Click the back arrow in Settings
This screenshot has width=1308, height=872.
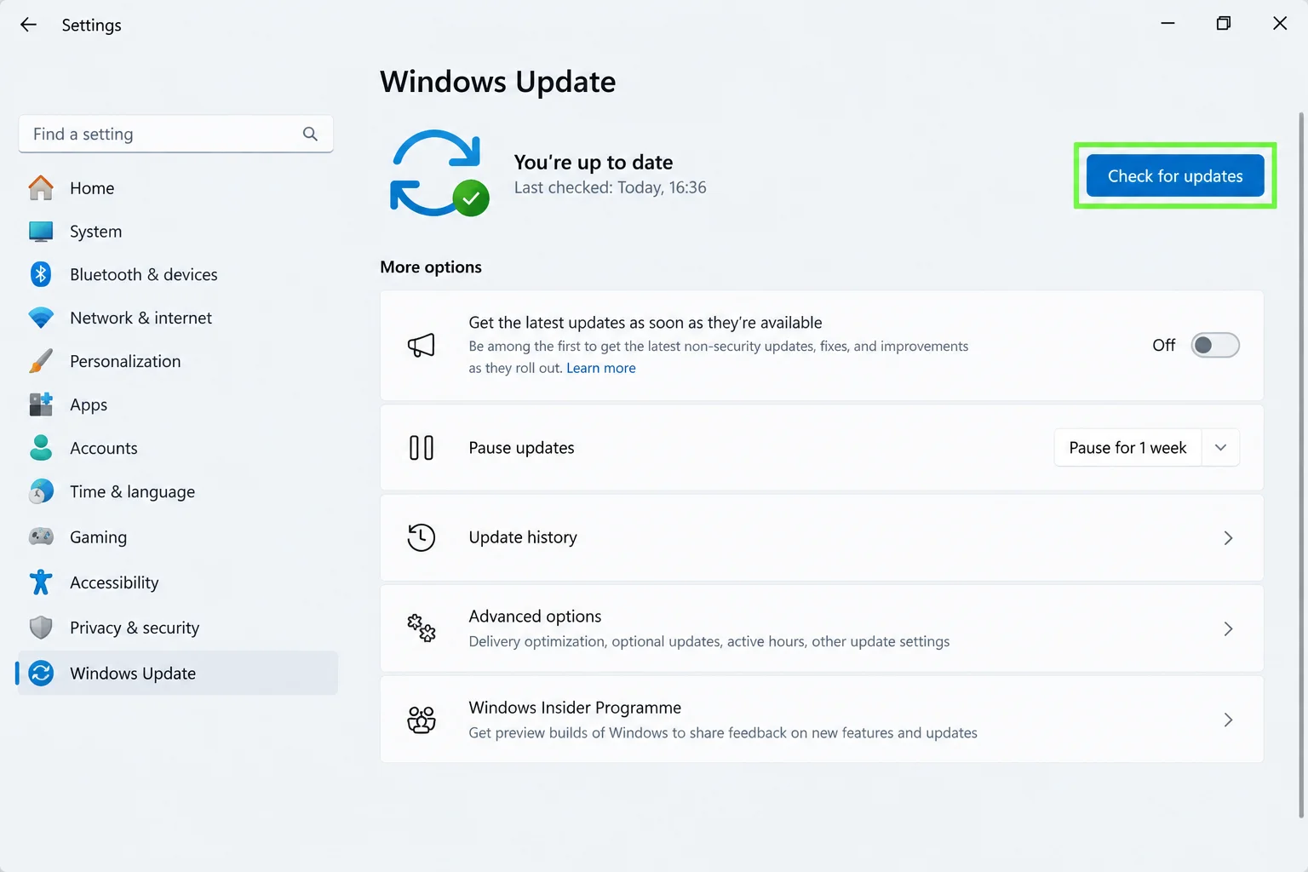click(28, 25)
